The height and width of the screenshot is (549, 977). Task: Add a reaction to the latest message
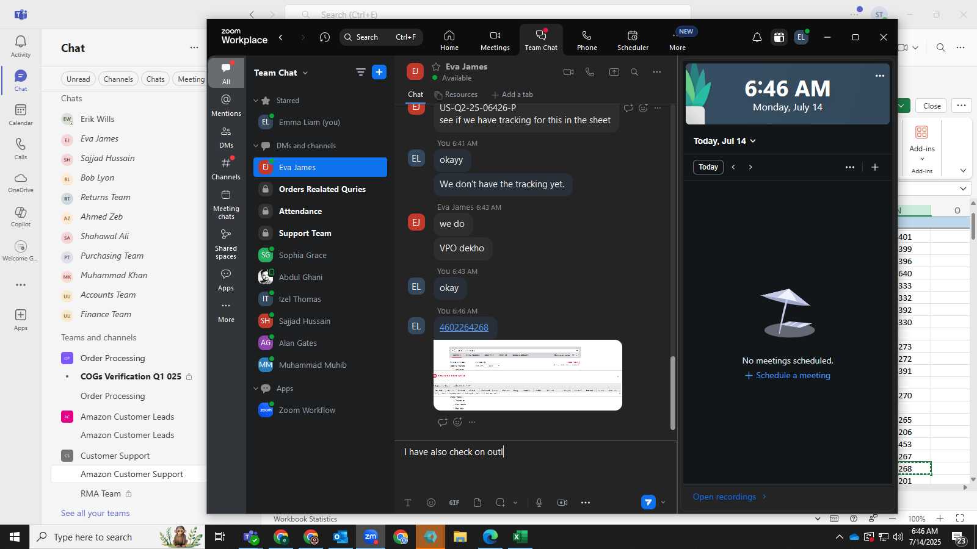(457, 422)
